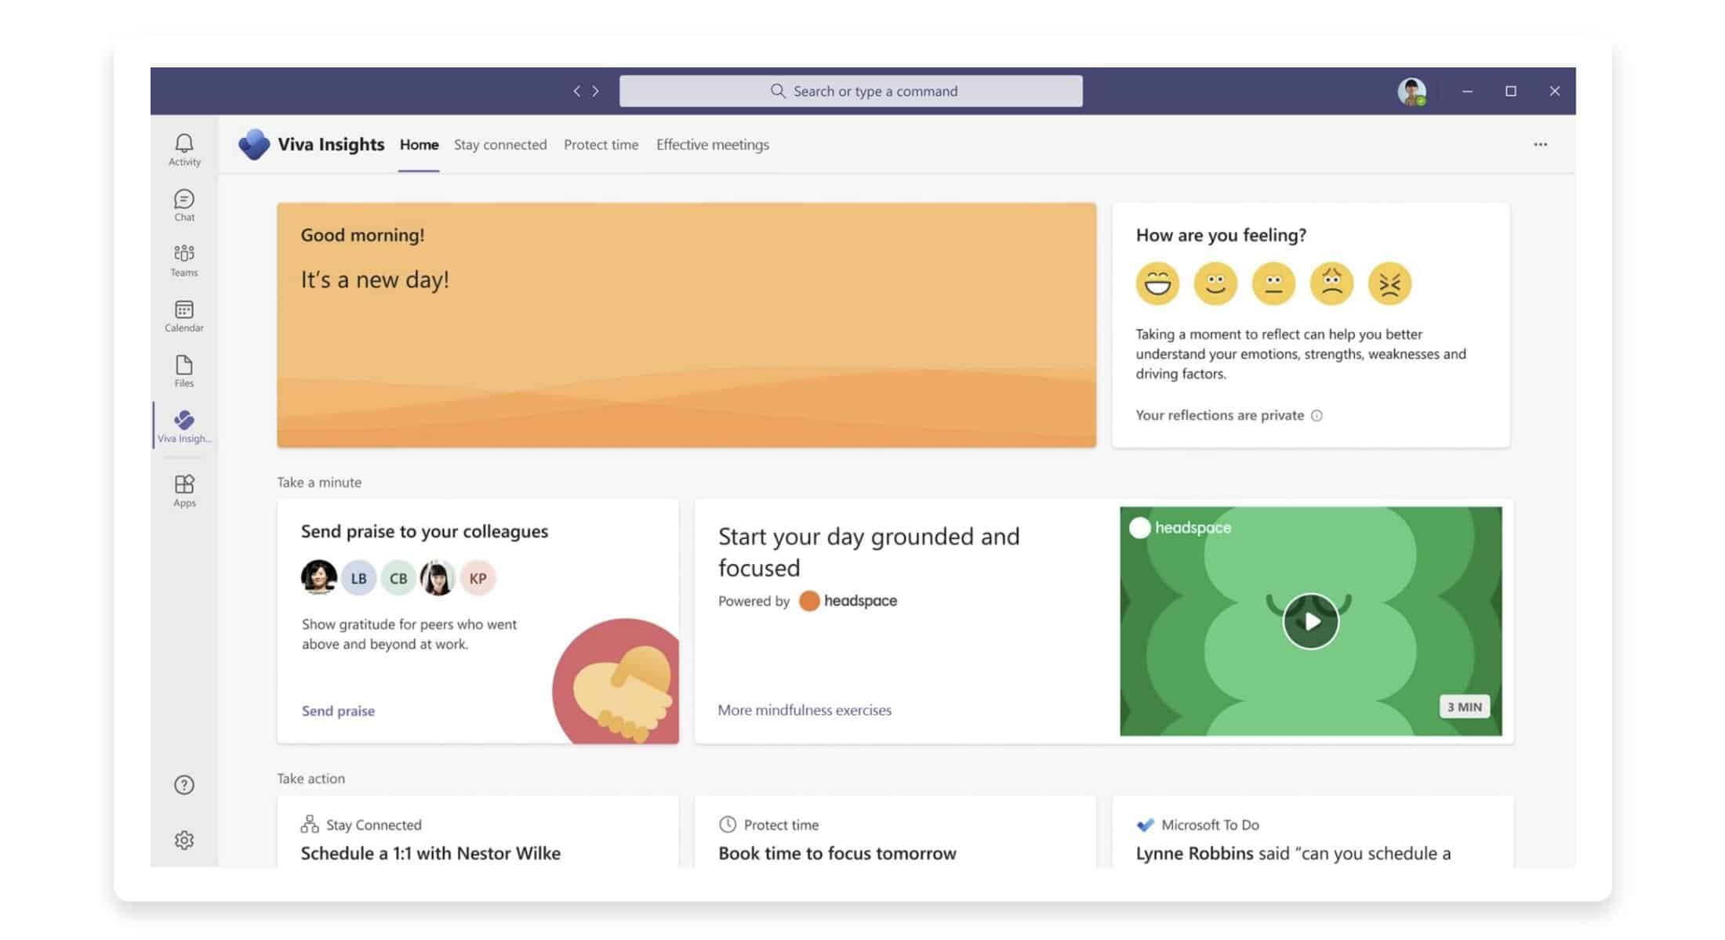Open the more options ellipsis menu
The width and height of the screenshot is (1725, 940).
[1541, 144]
